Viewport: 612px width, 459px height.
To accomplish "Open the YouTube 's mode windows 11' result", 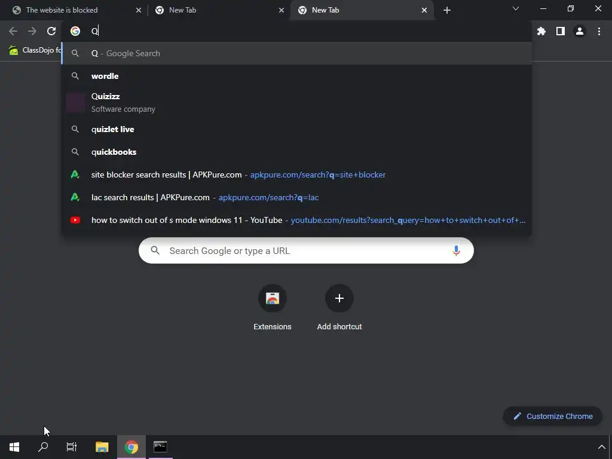I will click(x=296, y=220).
